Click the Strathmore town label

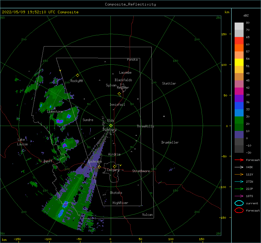[x=141, y=171]
